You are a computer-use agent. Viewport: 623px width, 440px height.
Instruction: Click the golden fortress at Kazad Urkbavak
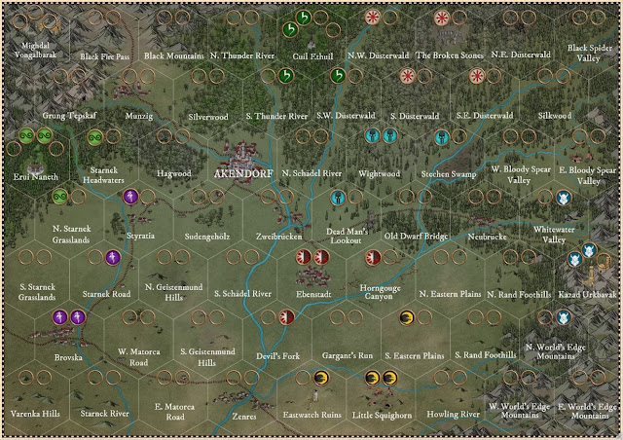(596, 269)
